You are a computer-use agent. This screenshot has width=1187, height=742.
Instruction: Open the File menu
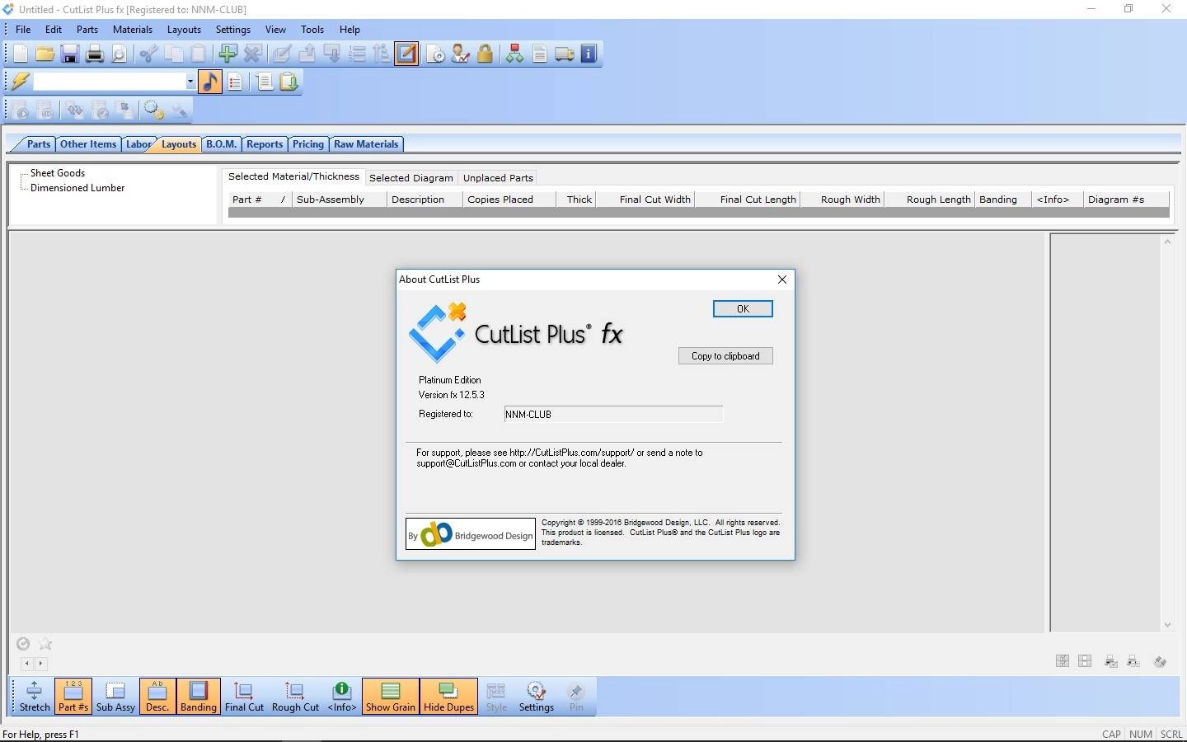click(23, 30)
